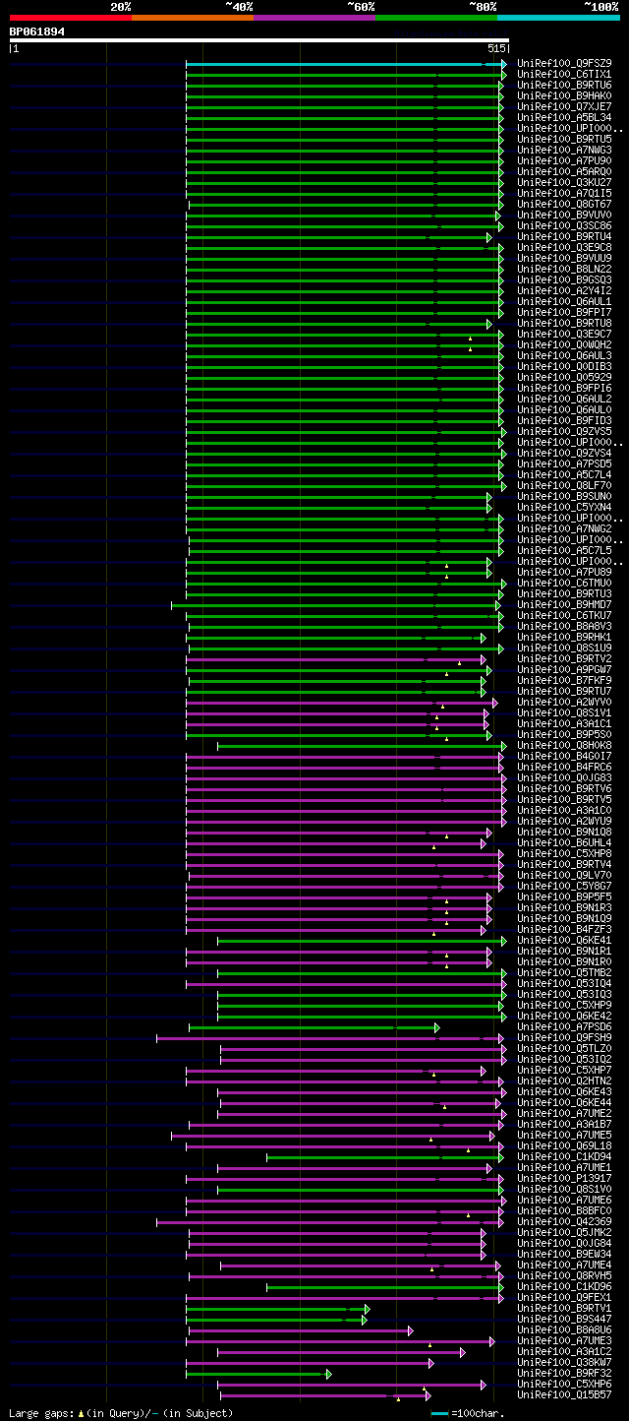Select the query label BP061894
Viewport: 629px width, 1421px height.
(37, 31)
